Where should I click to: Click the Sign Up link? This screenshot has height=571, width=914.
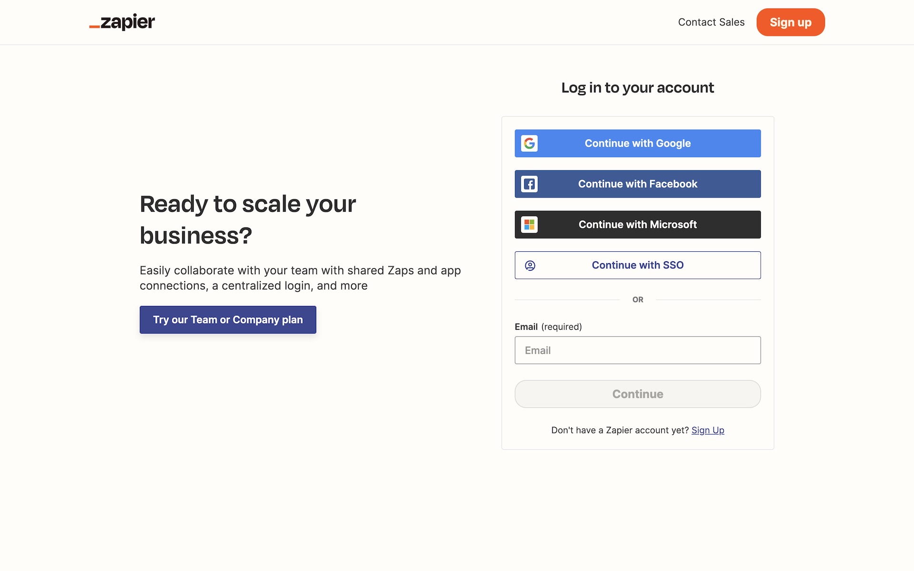[x=708, y=430]
